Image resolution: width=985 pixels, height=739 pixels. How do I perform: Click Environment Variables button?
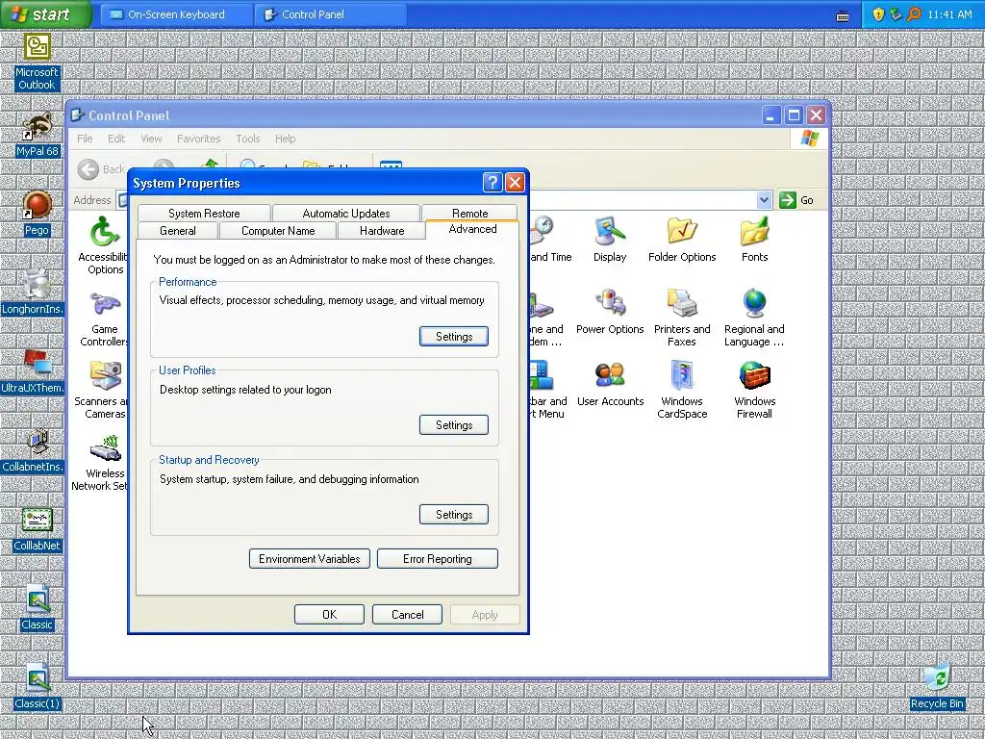[310, 559]
